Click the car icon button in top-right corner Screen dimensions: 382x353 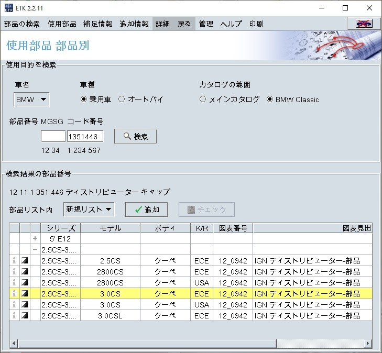pyautogui.click(x=364, y=24)
